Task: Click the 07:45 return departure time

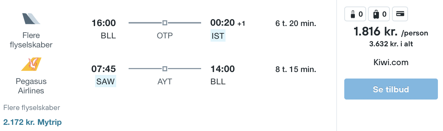Action: click(x=103, y=69)
